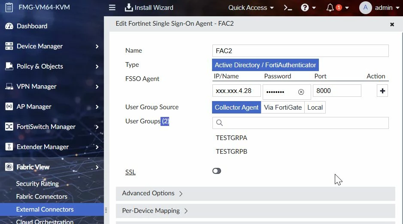The image size is (403, 224).
Task: Expand the Device Manager submenu chevron
Action: point(97,46)
